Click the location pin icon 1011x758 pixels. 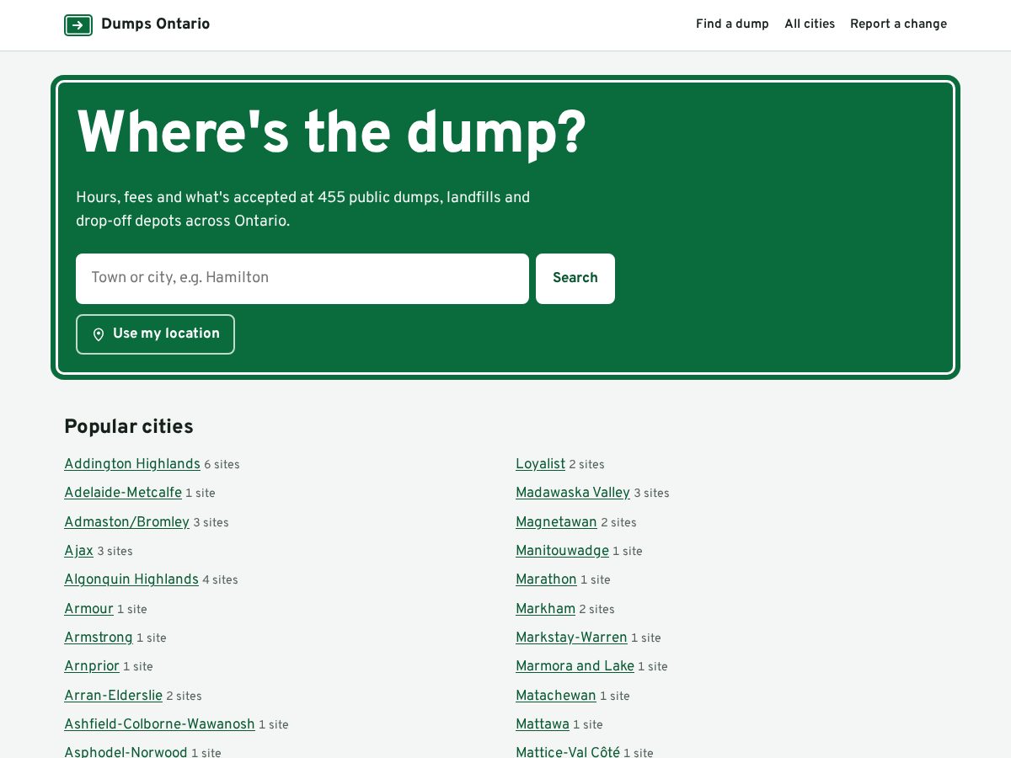coord(99,334)
